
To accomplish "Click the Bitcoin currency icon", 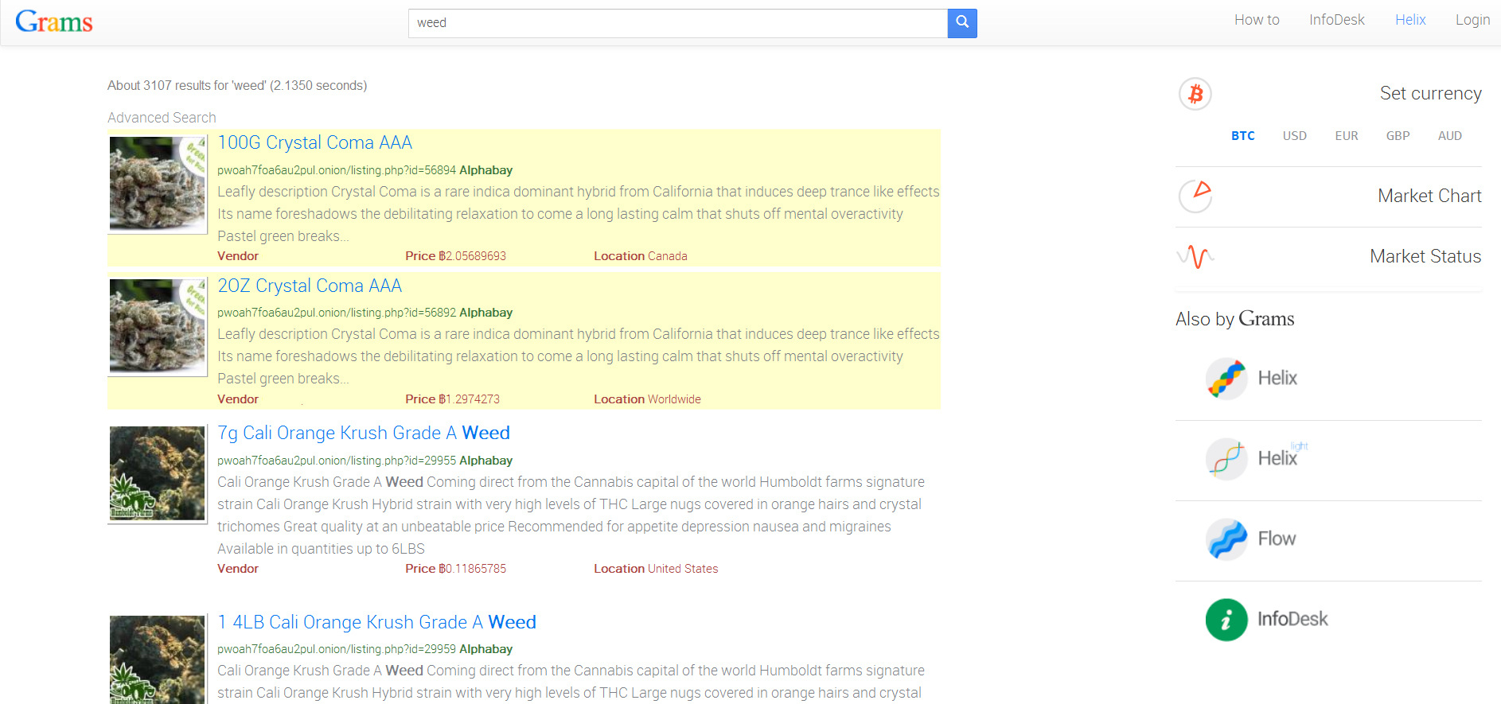I will pyautogui.click(x=1195, y=94).
